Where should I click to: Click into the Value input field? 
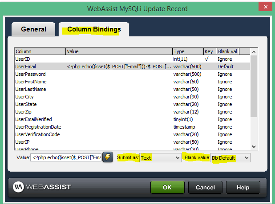66,157
